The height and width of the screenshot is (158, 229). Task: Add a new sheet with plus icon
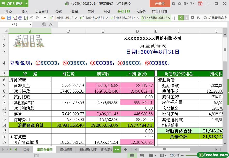point(125,149)
